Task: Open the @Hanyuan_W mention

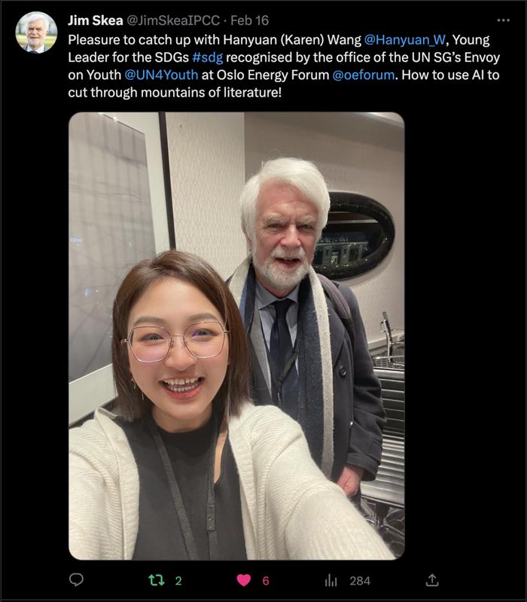Action: point(404,40)
